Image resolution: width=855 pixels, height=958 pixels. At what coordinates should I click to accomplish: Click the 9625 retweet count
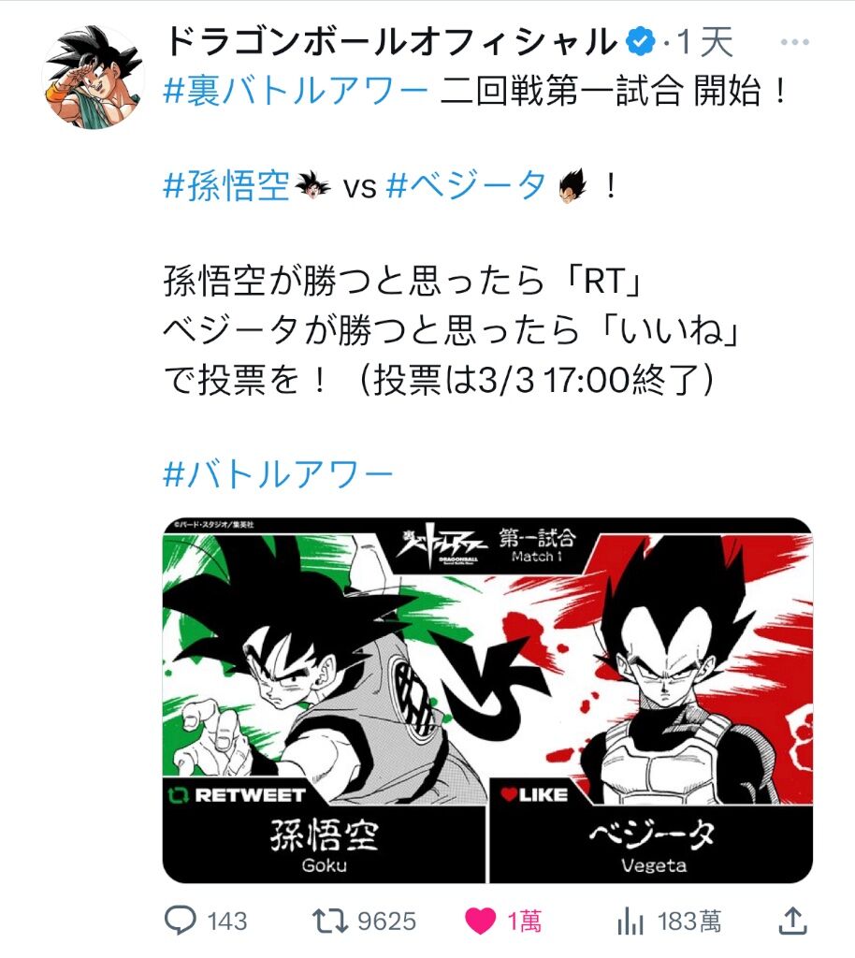[x=386, y=922]
